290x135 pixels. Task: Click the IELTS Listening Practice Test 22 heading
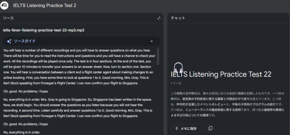[x=221, y=74]
